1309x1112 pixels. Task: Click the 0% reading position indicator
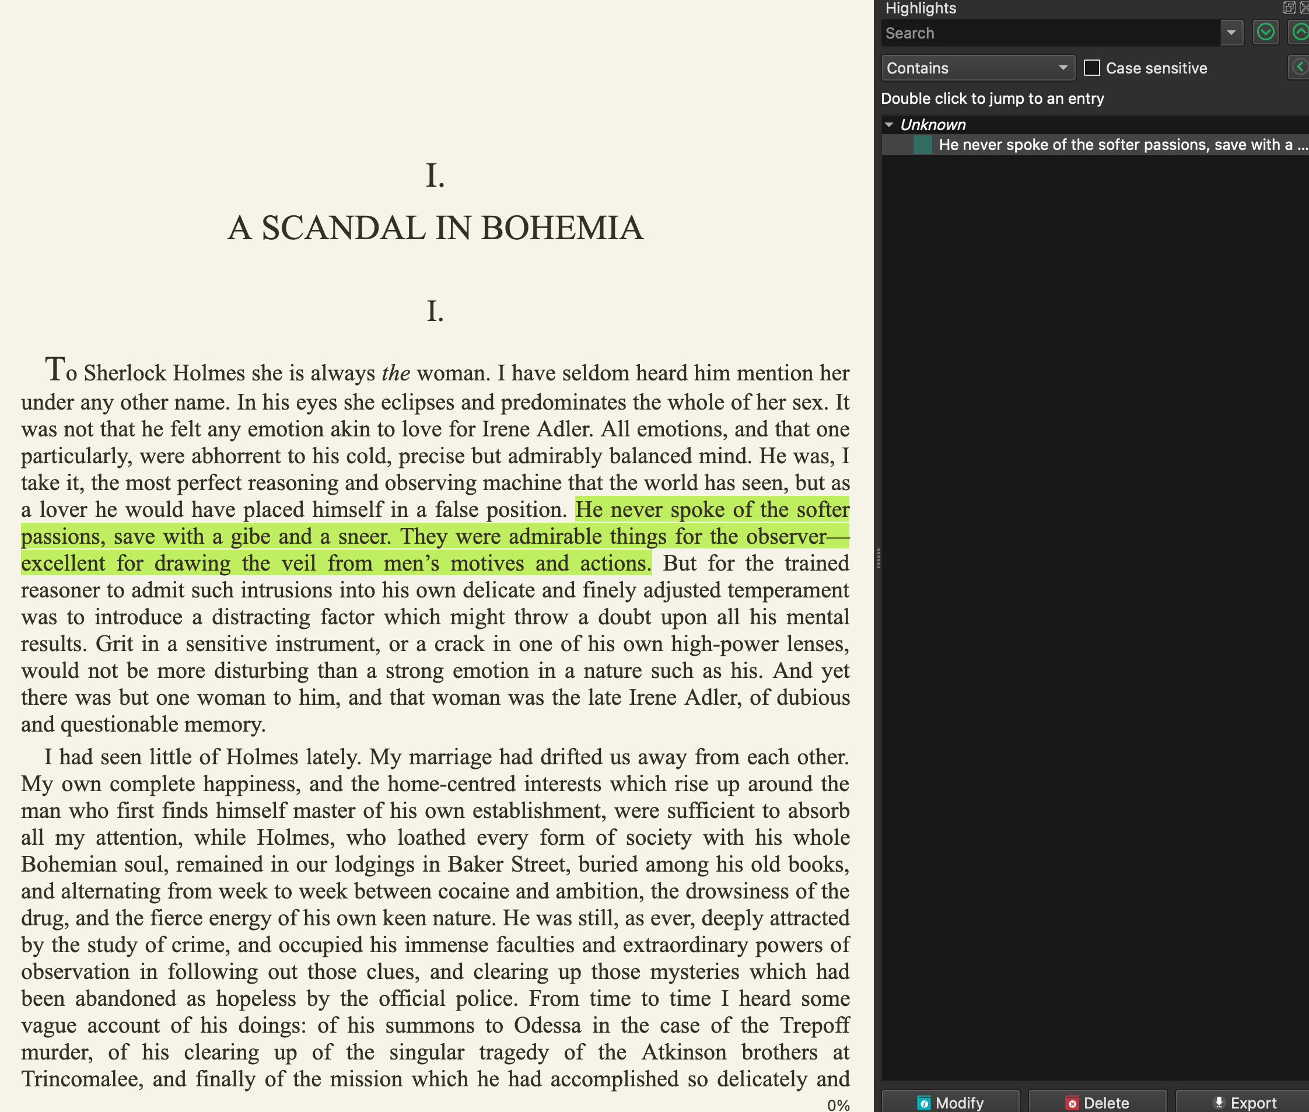coord(838,1104)
